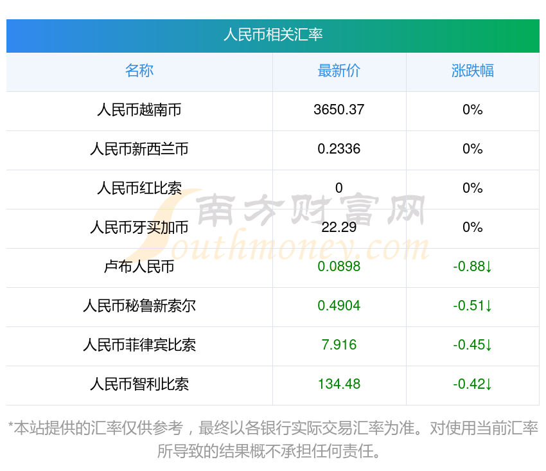Click the -0.88↓ change value
The image size is (546, 471).
pos(473,267)
